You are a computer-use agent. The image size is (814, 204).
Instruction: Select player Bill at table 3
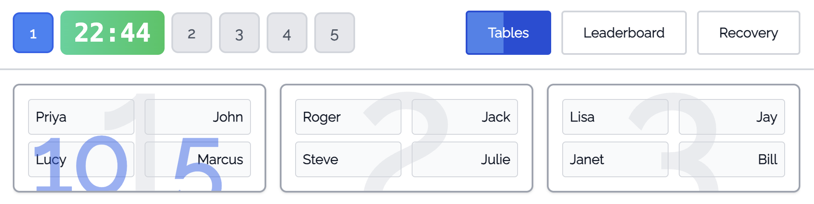pyautogui.click(x=732, y=159)
